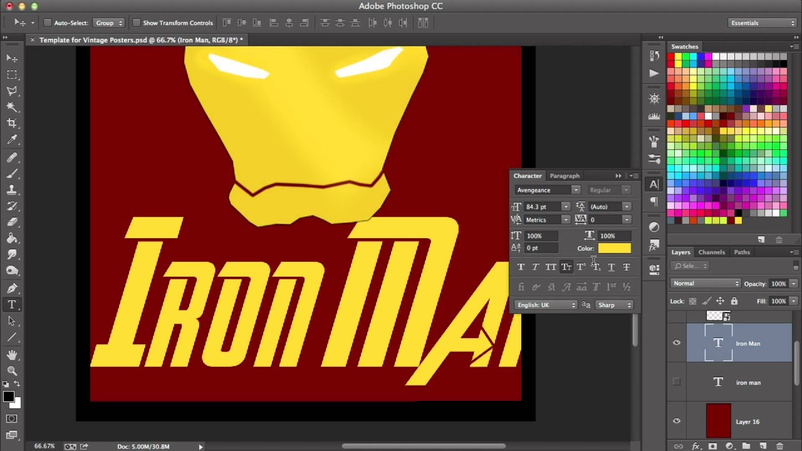
Task: Select the Eraser tool
Action: (12, 222)
